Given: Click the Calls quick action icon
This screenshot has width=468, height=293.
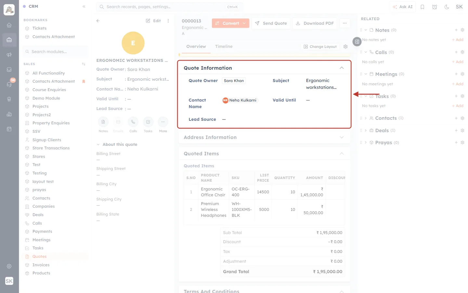Looking at the screenshot, I should [x=133, y=122].
